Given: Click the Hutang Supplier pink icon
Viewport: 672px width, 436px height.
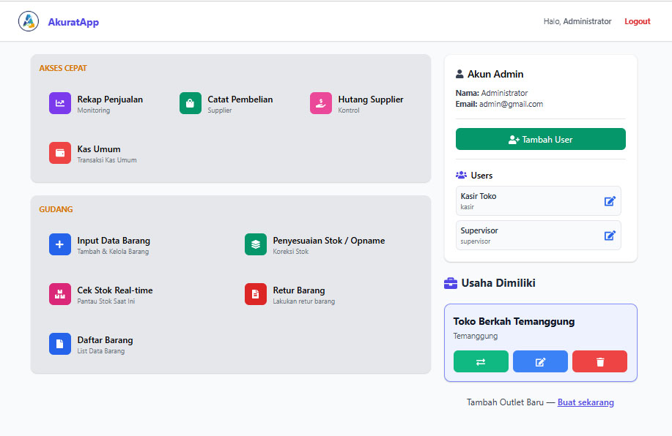Looking at the screenshot, I should 321,104.
